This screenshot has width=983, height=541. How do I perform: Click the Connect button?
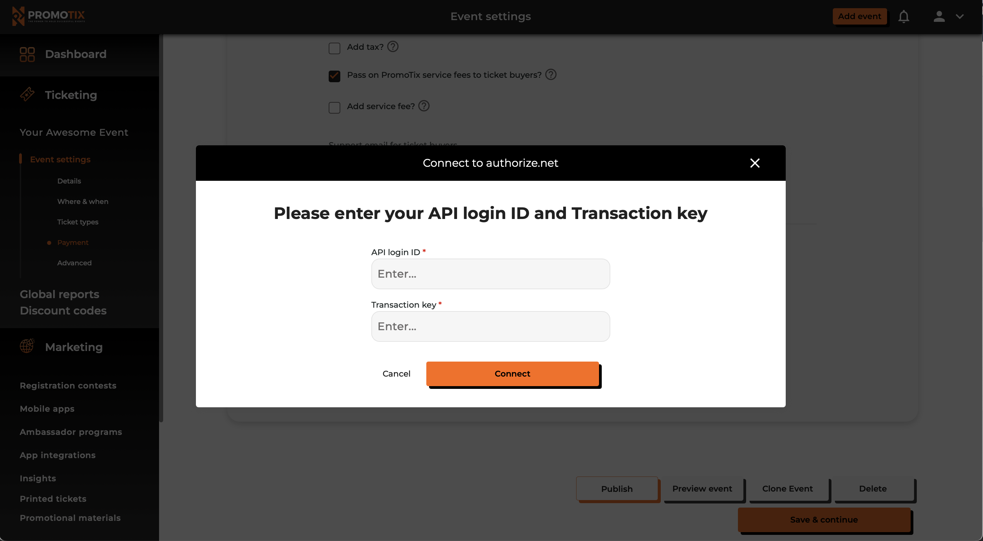(512, 374)
